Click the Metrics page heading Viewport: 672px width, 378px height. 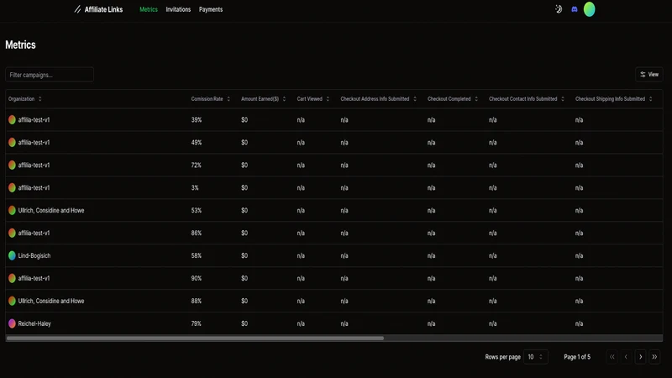point(20,45)
